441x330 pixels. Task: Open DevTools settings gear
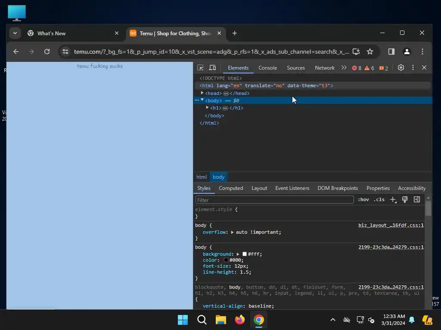click(401, 67)
